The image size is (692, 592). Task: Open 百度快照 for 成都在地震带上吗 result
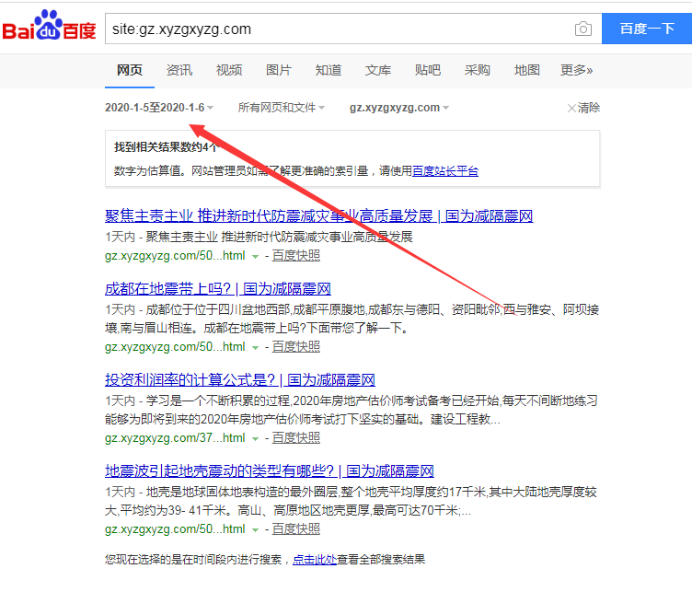click(295, 347)
